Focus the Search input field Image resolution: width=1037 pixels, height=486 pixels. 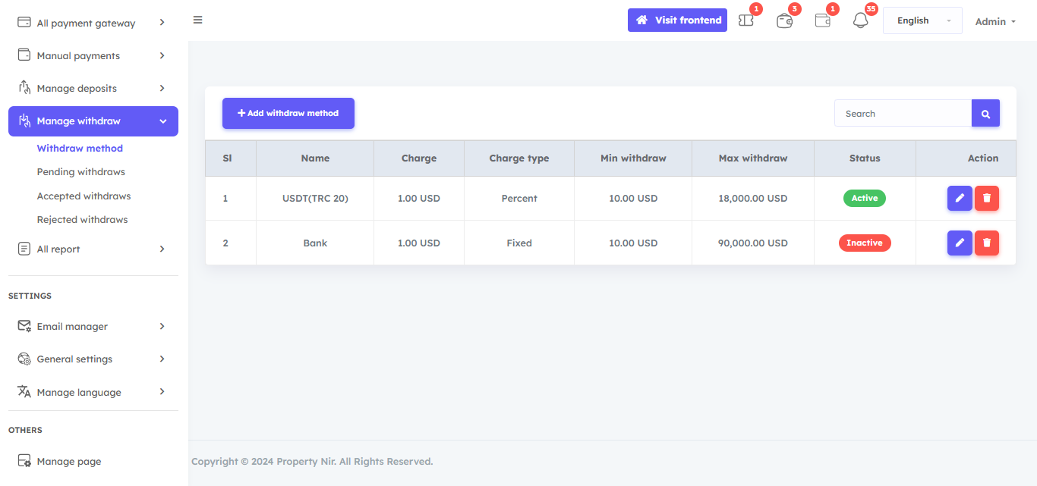pyautogui.click(x=903, y=114)
